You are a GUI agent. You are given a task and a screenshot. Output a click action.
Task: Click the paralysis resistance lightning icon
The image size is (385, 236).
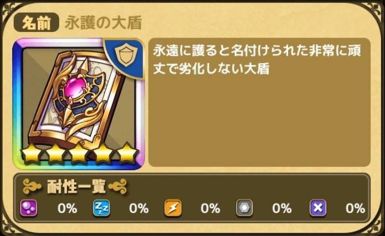173,208
